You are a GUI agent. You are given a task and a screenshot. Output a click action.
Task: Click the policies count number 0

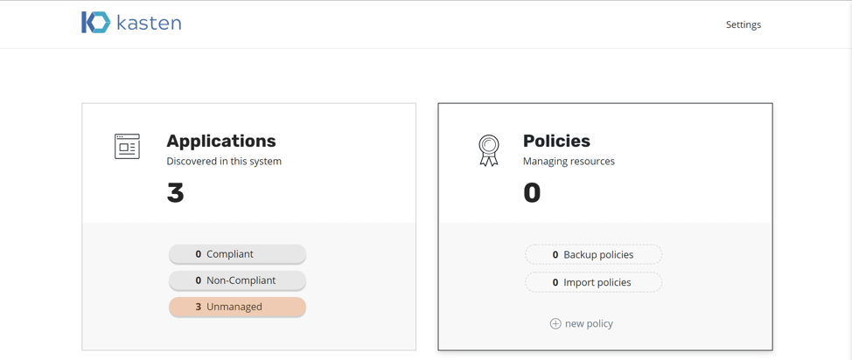(x=532, y=193)
